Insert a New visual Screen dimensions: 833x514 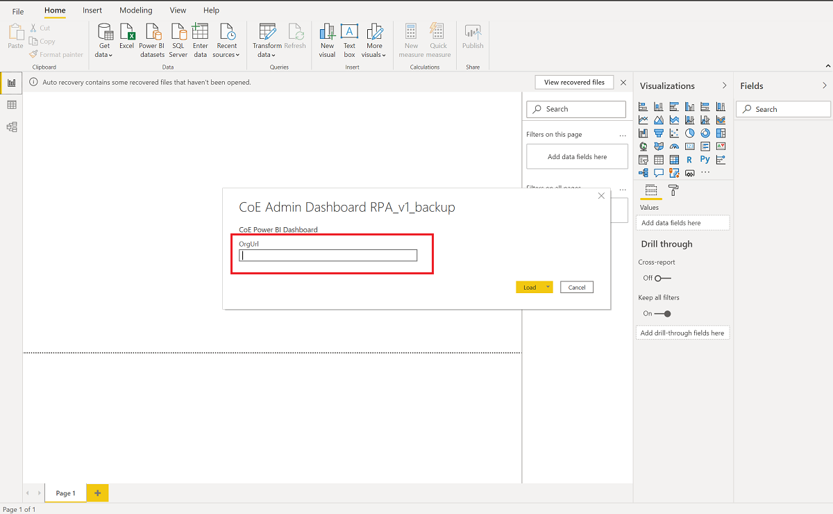pos(327,40)
